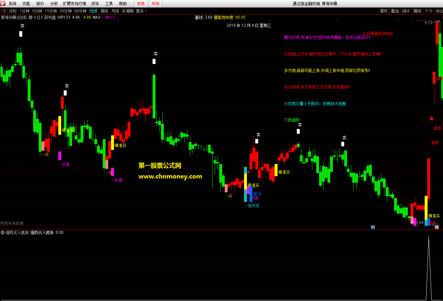
Task: Click the 财 financial marker icon
Action: [x=373, y=227]
